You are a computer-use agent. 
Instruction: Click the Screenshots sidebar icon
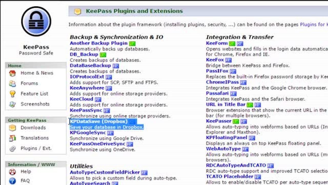12,104
